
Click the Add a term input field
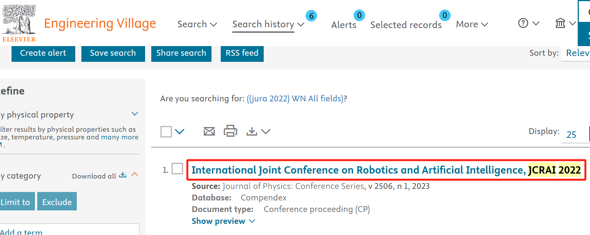click(x=69, y=230)
